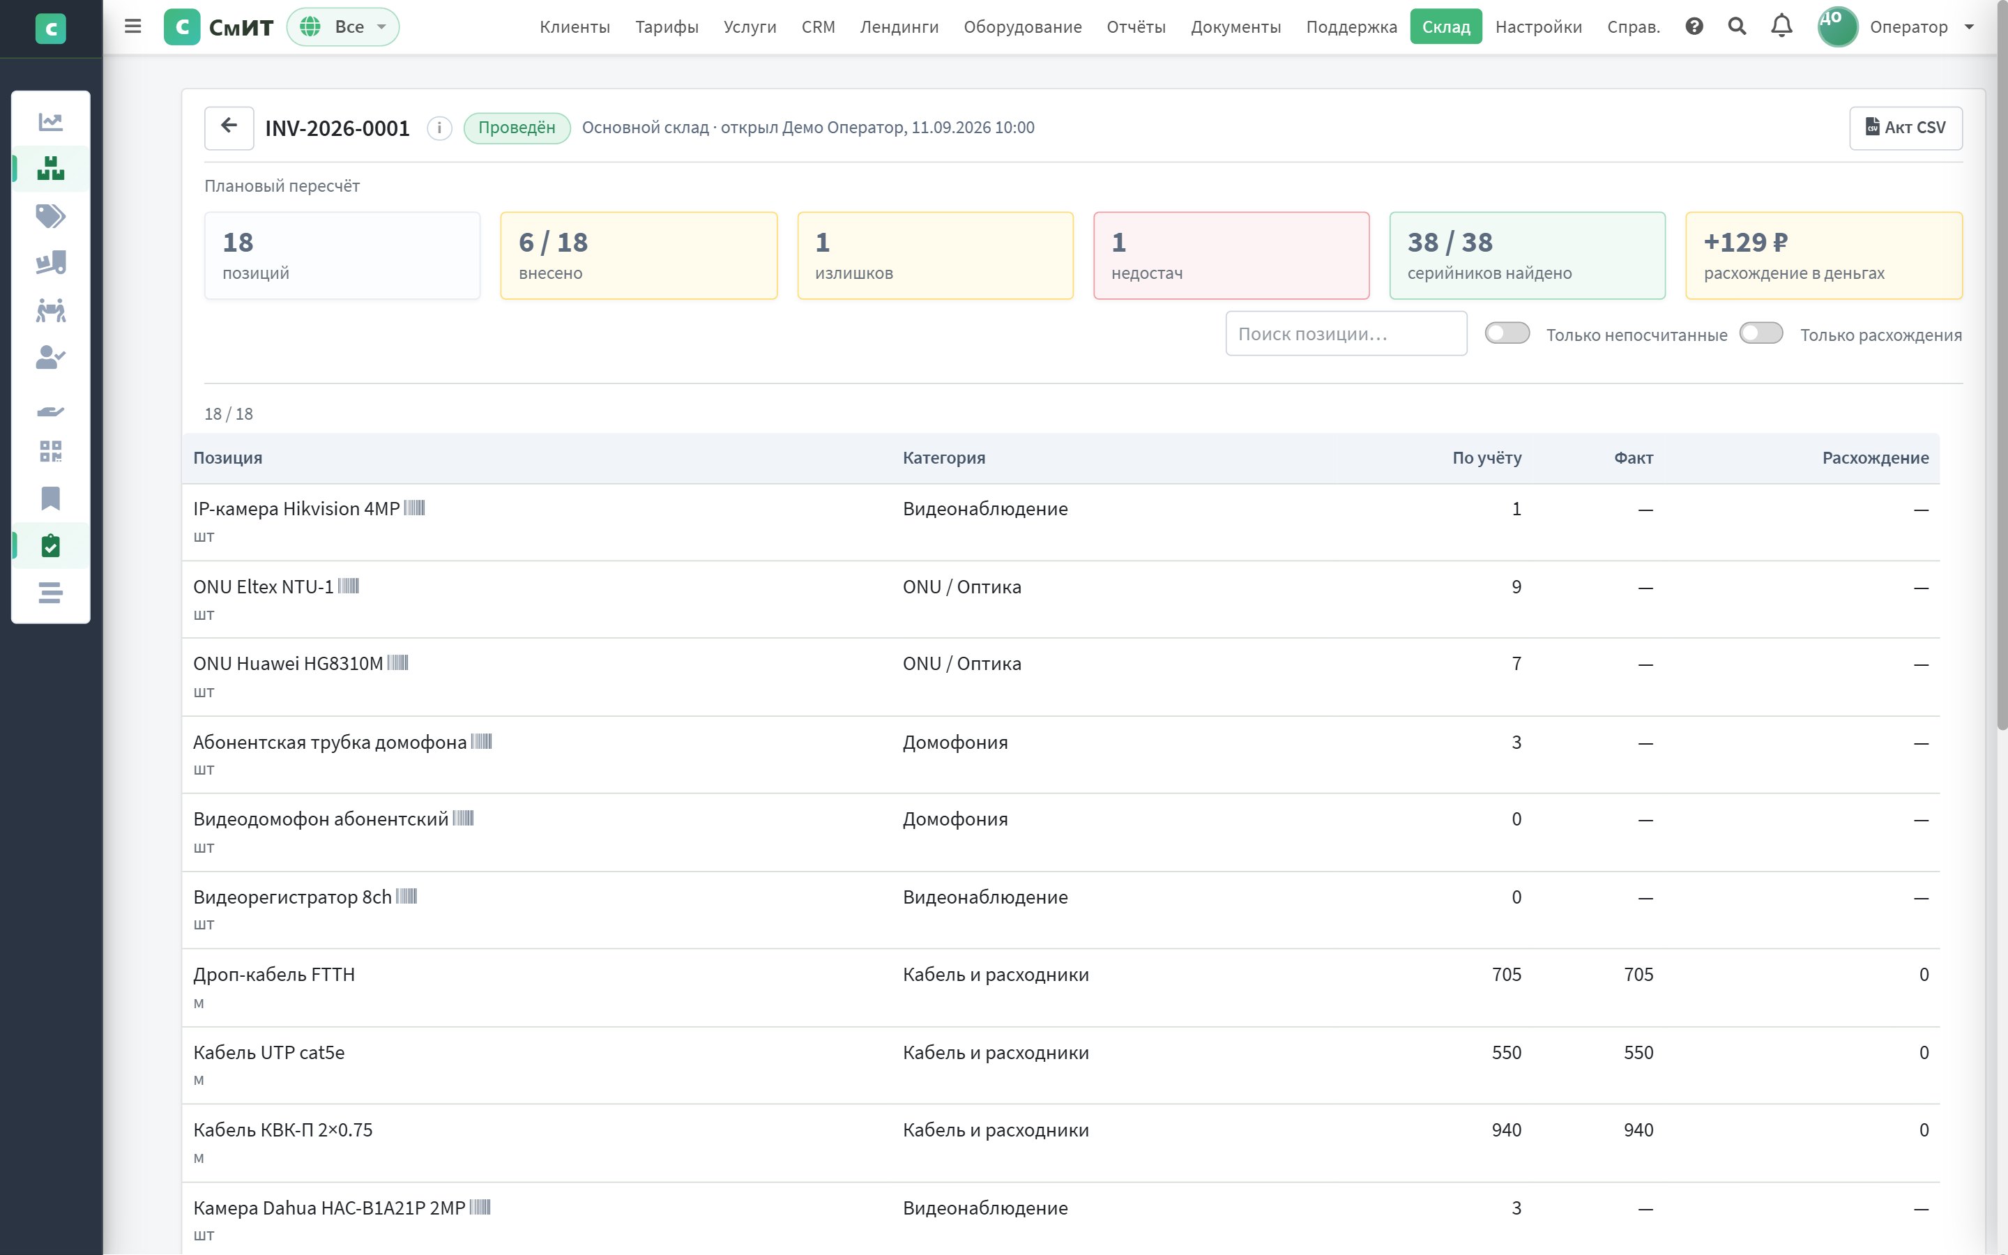Click the page vertical scrollbar
The height and width of the screenshot is (1255, 2008).
2001,365
